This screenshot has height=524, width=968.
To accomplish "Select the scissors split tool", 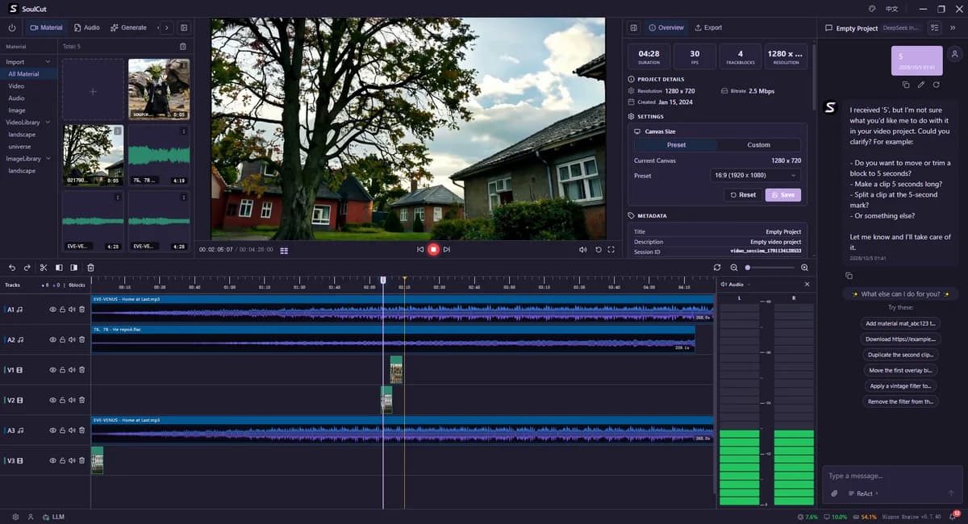I will (44, 268).
